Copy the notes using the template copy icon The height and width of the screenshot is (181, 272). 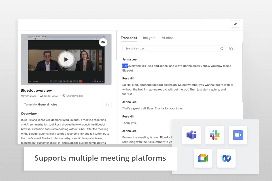(107, 104)
